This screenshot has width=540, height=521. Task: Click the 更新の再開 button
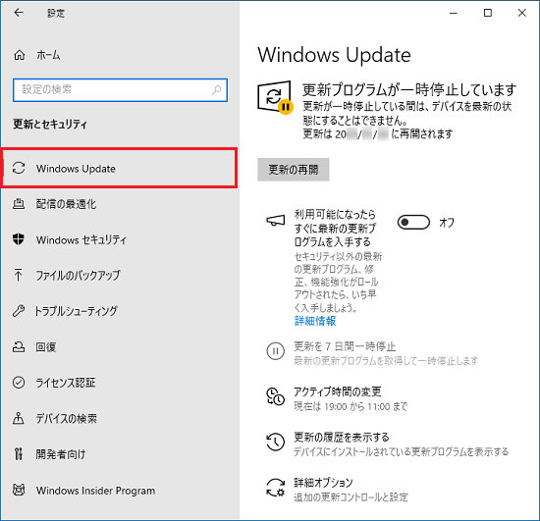(294, 170)
